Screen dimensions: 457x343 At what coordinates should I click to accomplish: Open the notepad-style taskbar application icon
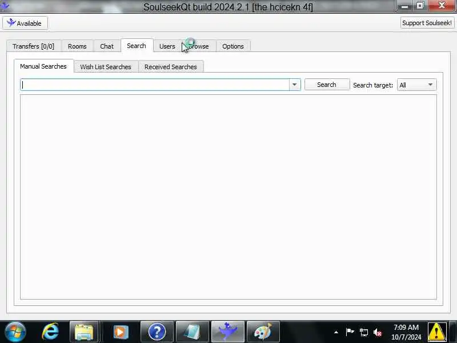tap(193, 332)
